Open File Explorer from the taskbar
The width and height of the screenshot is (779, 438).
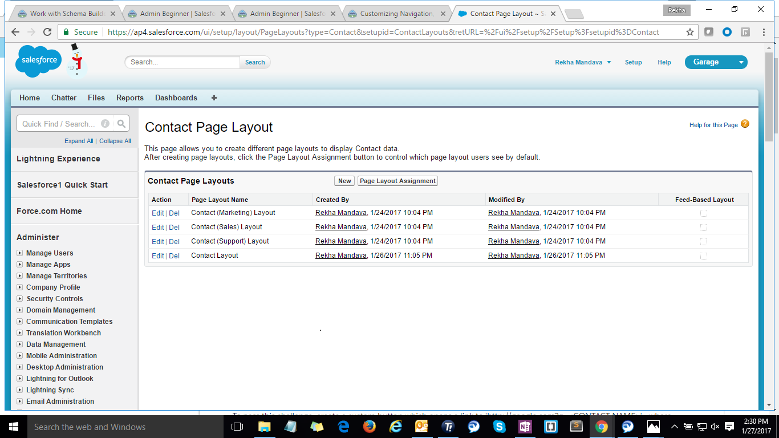pos(265,427)
